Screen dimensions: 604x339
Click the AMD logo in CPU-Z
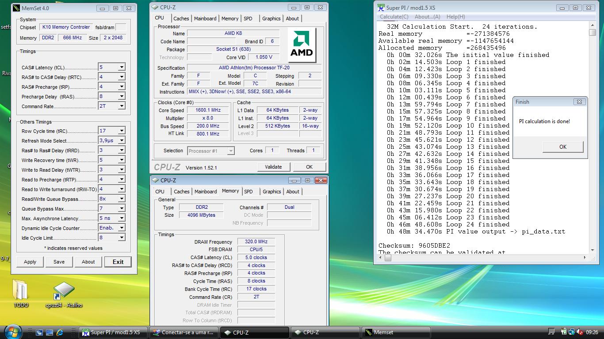[x=301, y=45]
